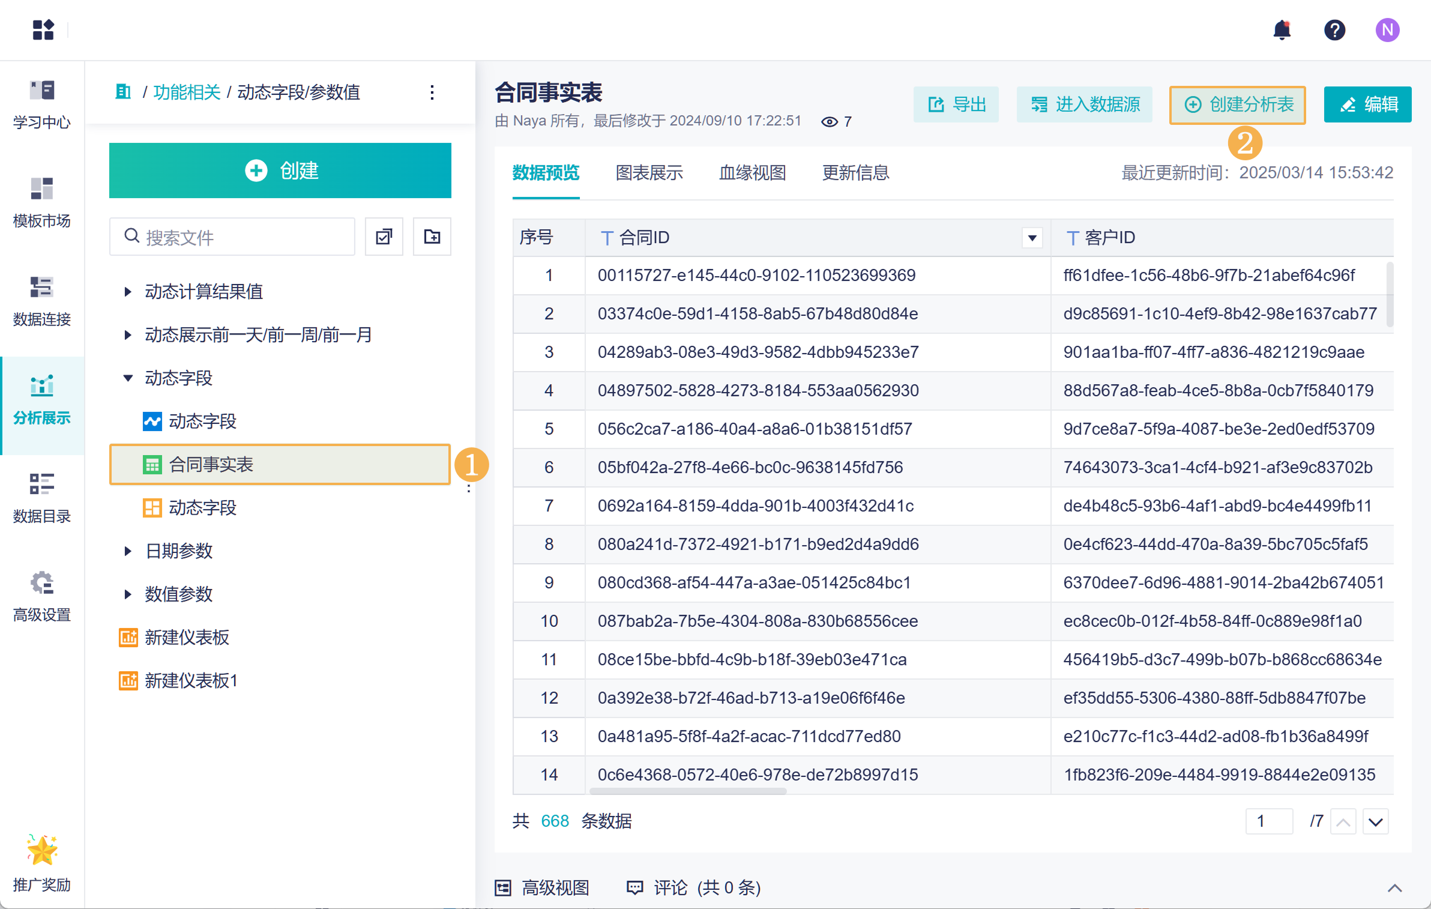Click the 功能相关 breadcrumb link
The width and height of the screenshot is (1431, 909).
coord(187,92)
